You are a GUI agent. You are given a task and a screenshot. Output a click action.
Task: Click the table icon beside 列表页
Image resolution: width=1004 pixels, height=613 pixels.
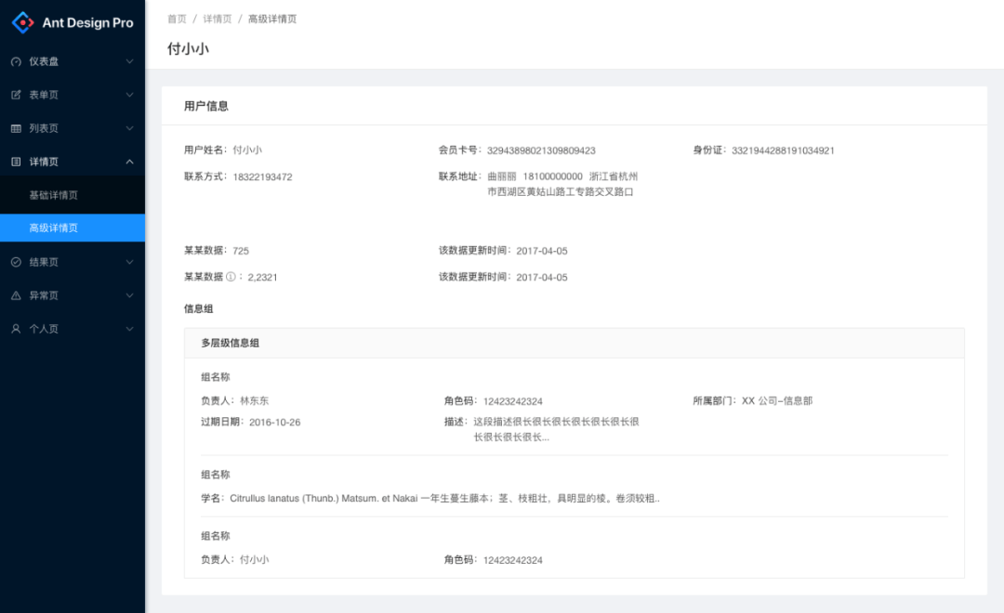(16, 128)
